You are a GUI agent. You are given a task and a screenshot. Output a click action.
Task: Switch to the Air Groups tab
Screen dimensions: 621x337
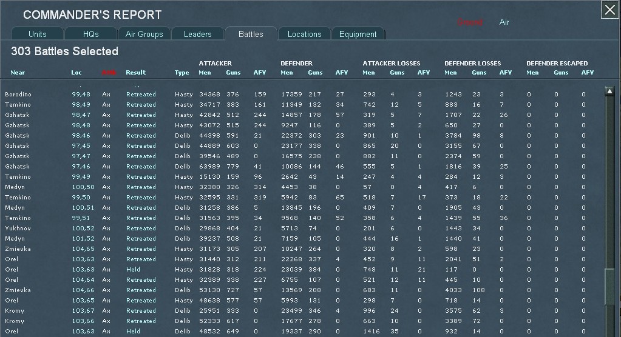point(144,34)
